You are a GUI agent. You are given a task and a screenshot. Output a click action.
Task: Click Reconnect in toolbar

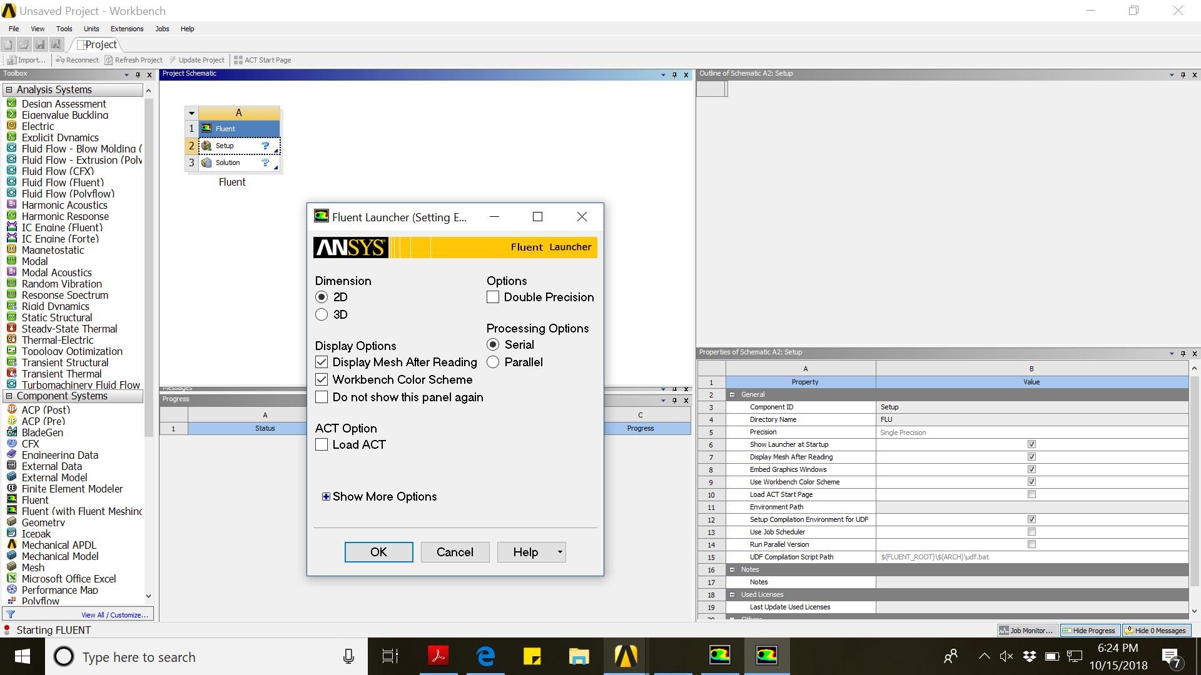tap(77, 60)
